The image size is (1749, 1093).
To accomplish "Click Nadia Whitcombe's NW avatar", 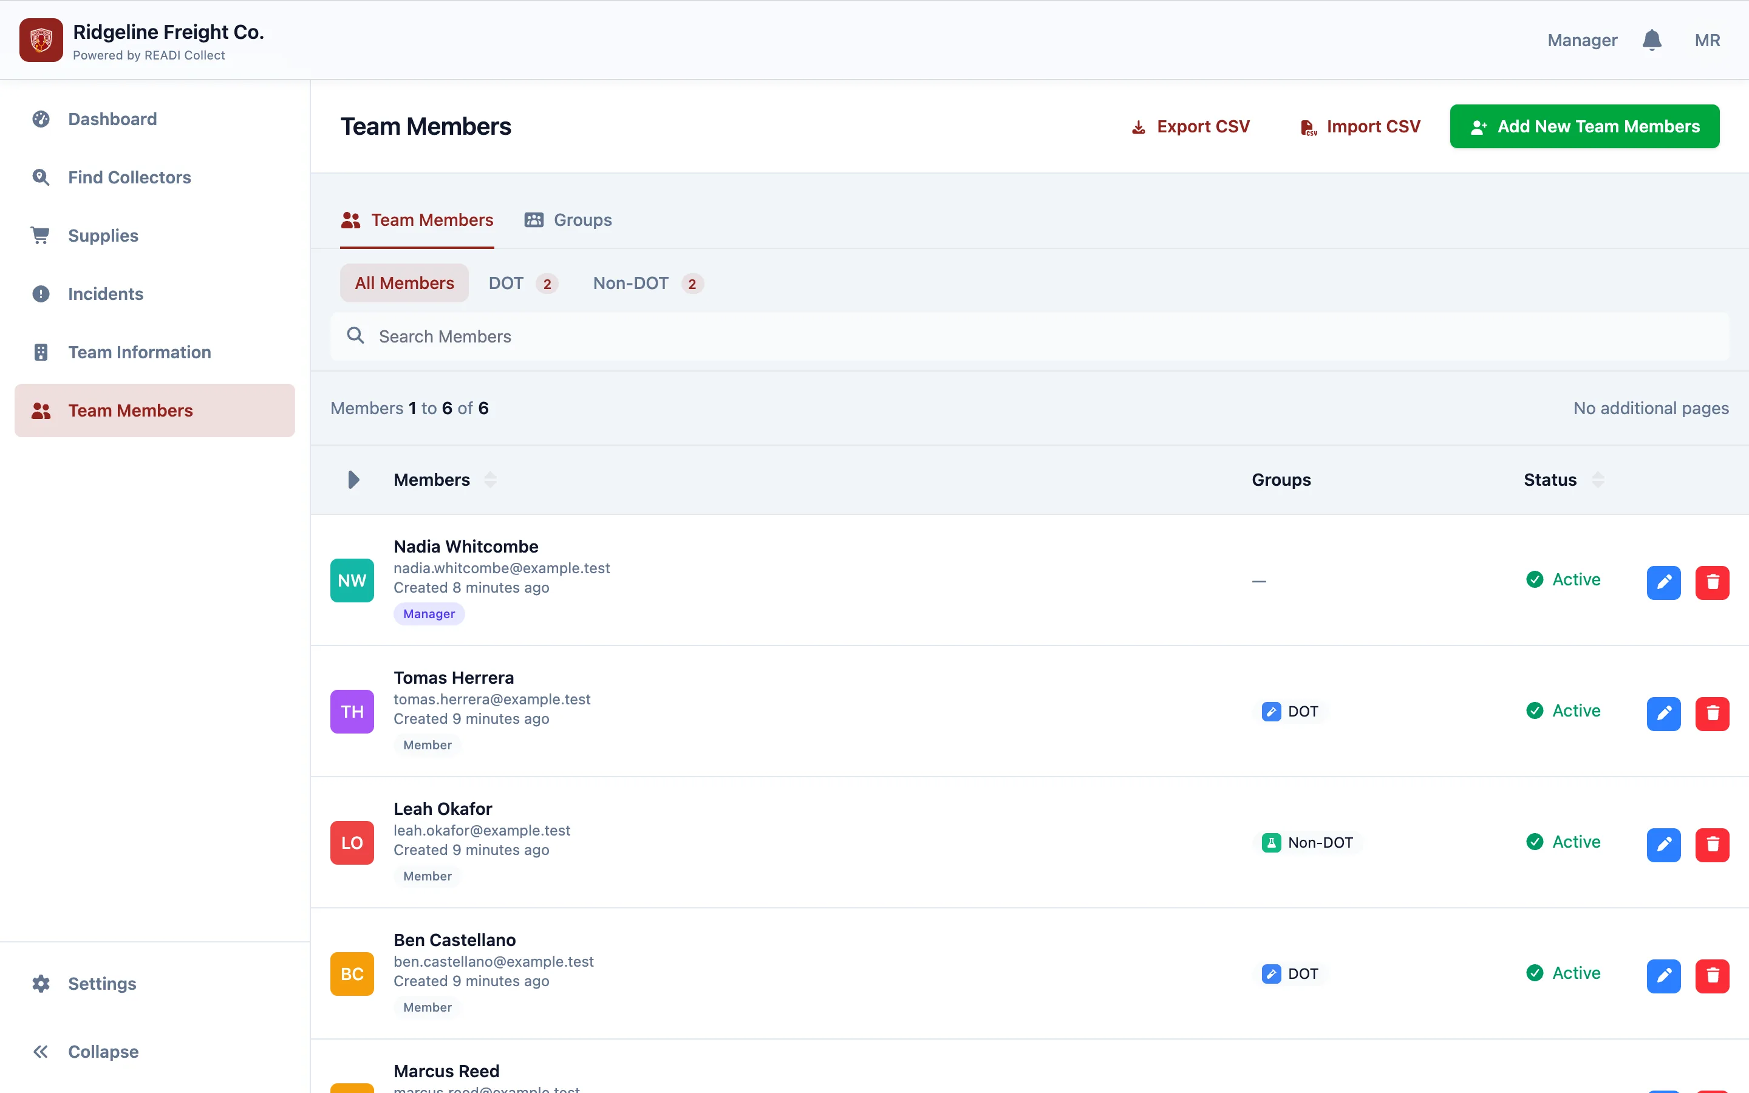I will tap(352, 580).
